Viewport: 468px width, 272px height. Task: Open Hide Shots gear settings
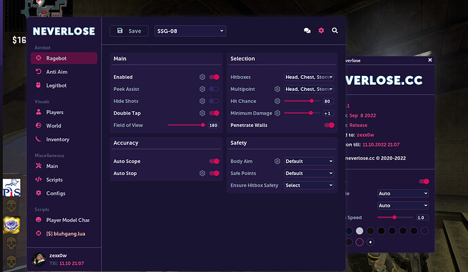tap(202, 101)
